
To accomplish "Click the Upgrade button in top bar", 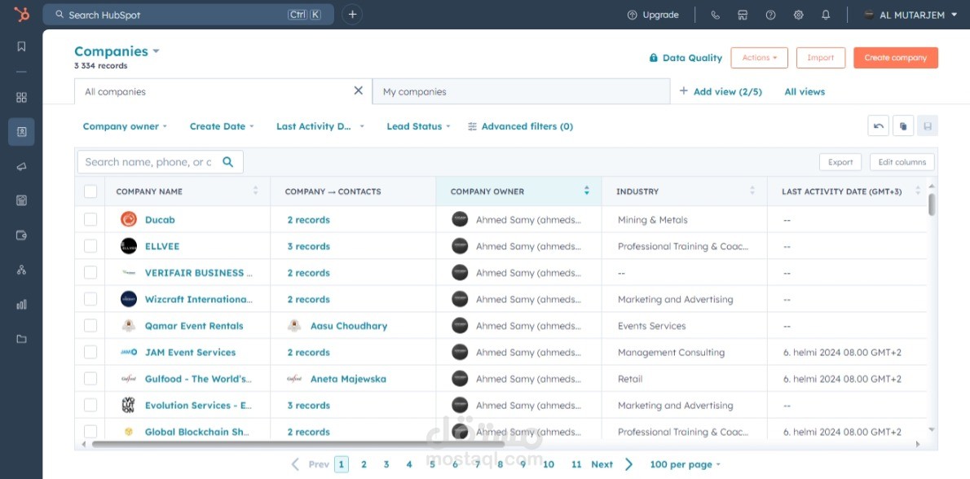I will click(x=653, y=15).
